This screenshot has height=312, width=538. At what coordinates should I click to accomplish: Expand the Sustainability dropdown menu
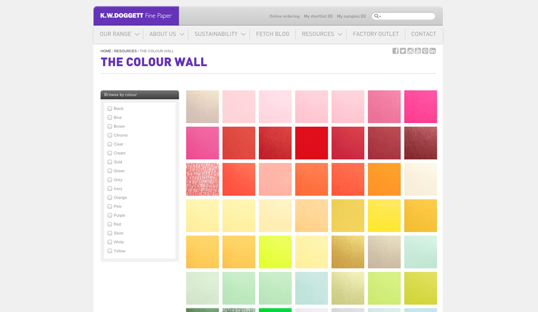(220, 34)
